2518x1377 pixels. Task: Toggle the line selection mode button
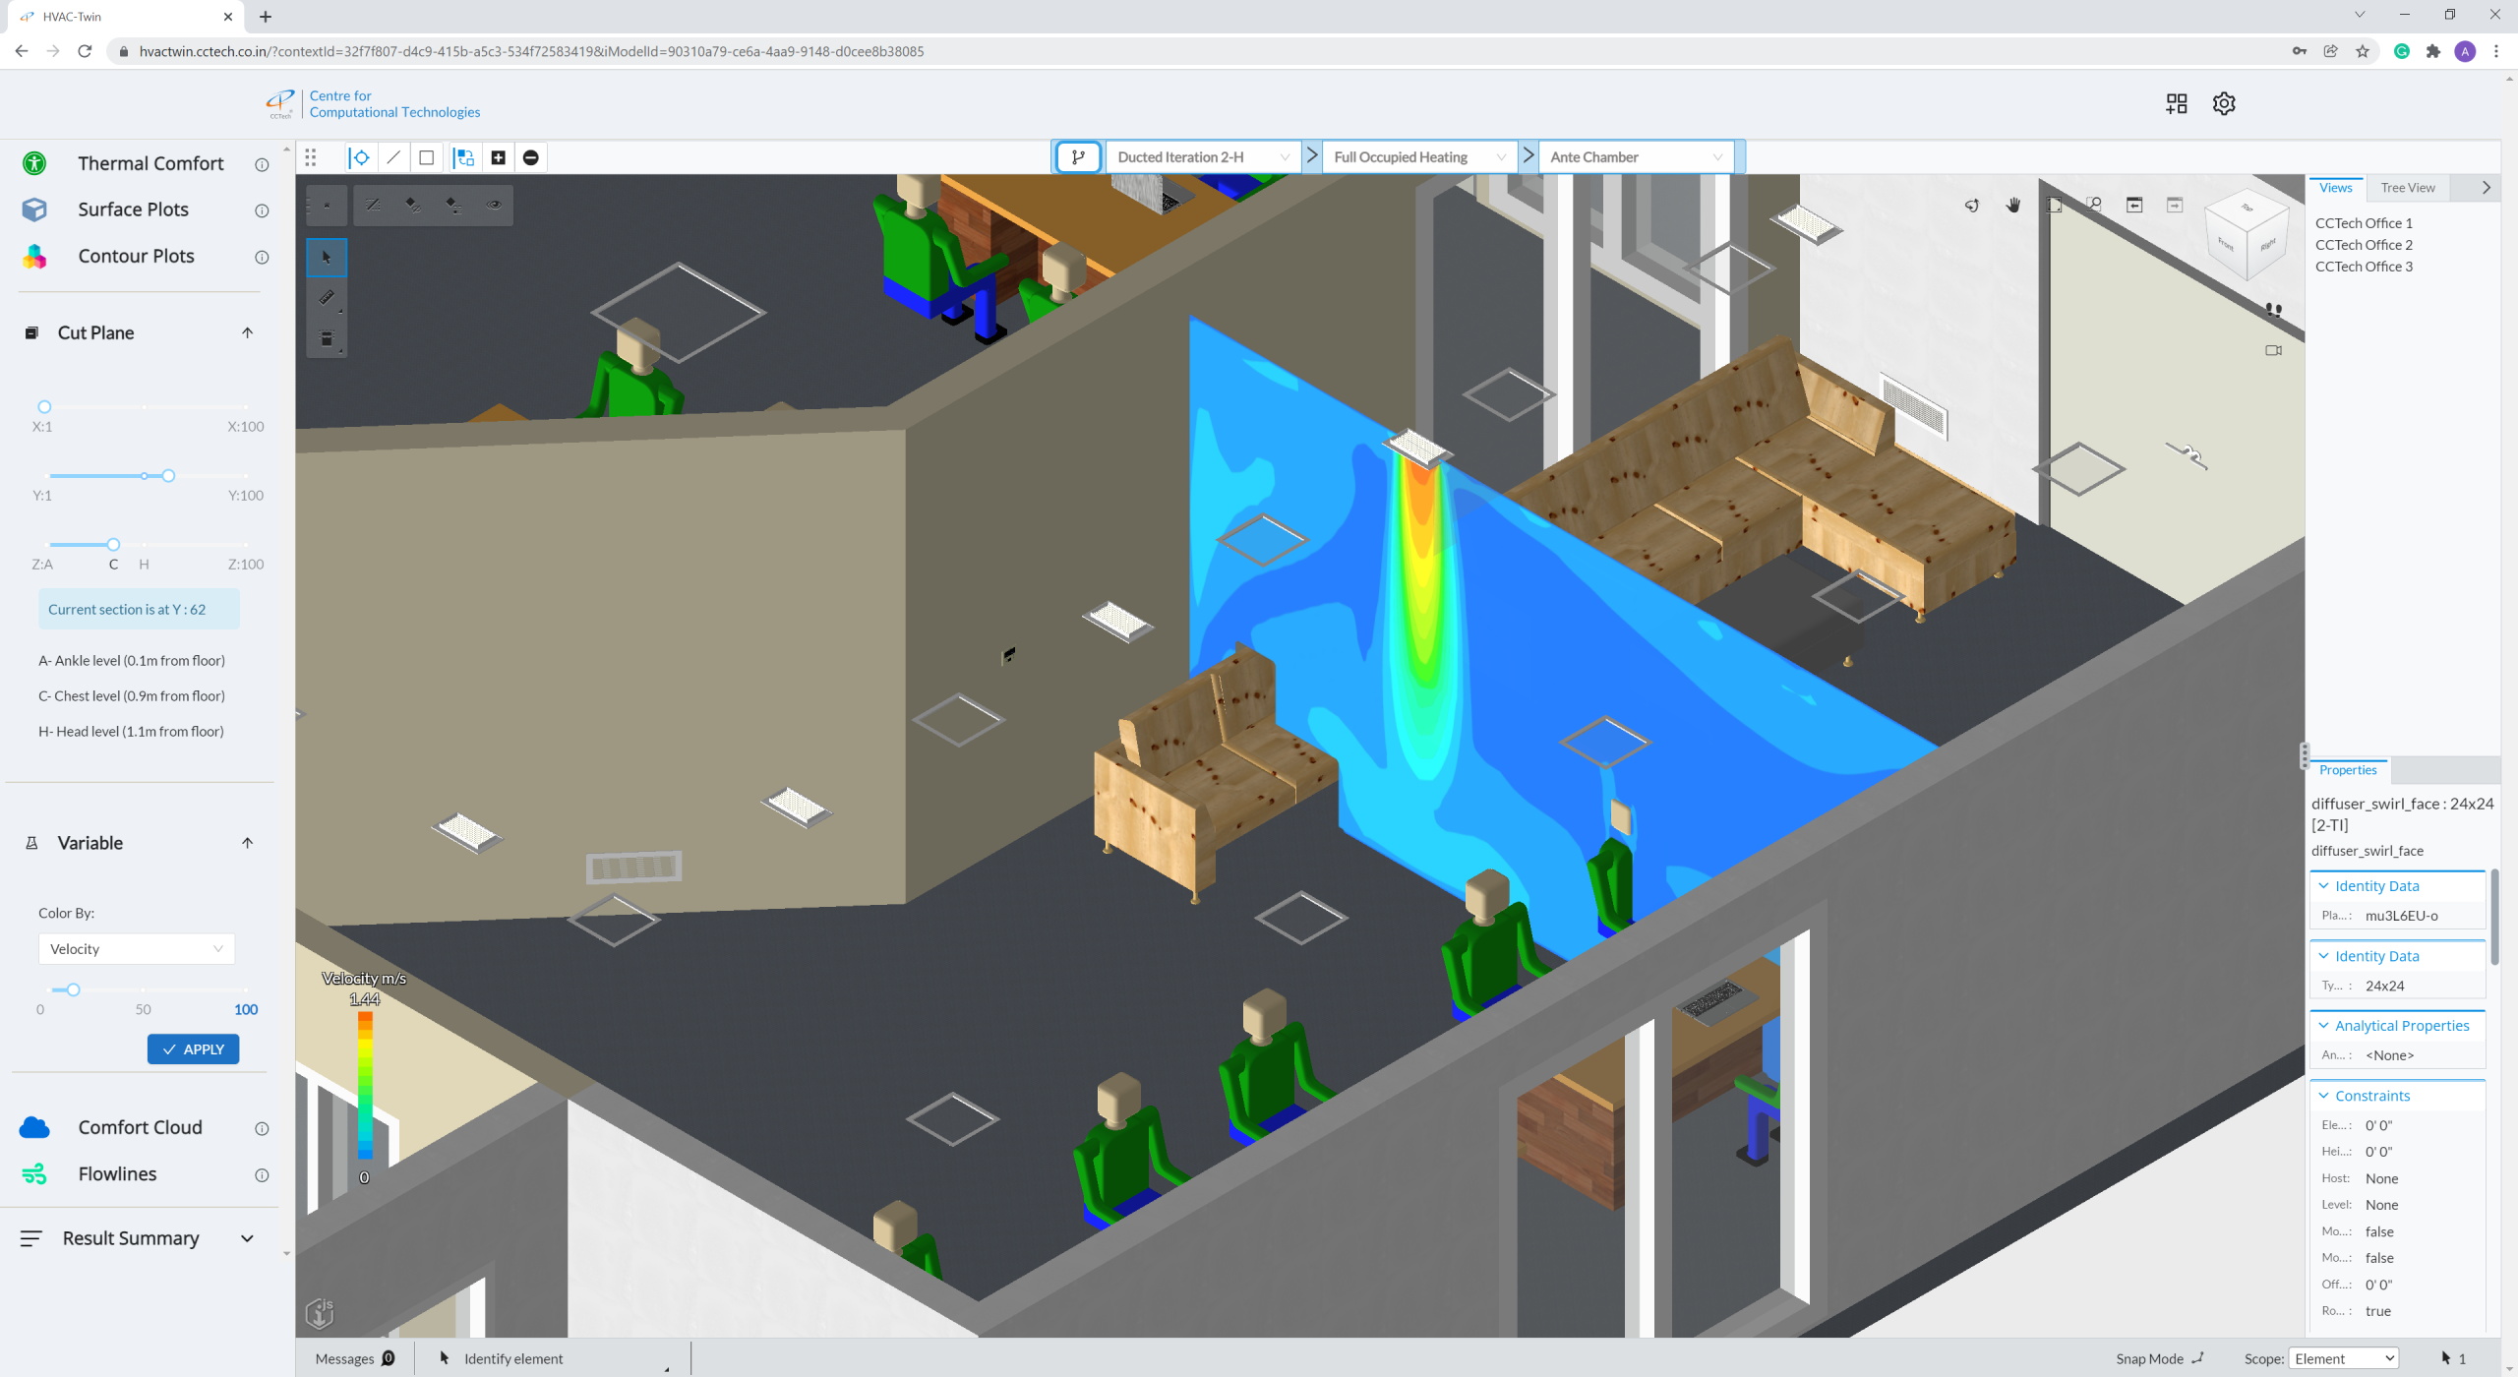[393, 157]
